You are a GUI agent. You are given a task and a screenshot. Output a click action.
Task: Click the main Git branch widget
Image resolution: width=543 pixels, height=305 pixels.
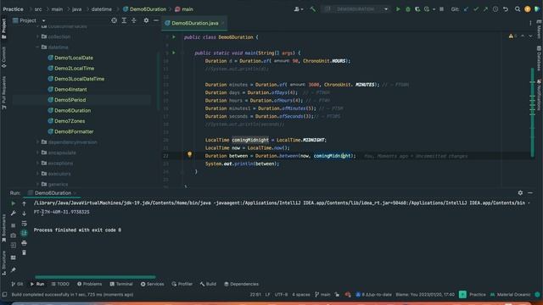tap(322, 295)
